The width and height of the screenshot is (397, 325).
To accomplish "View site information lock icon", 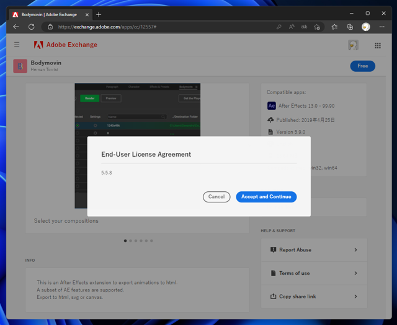I will click(x=50, y=27).
